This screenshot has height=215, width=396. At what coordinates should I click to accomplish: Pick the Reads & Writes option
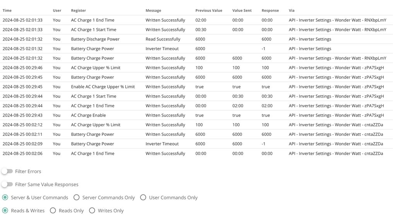click(5, 211)
